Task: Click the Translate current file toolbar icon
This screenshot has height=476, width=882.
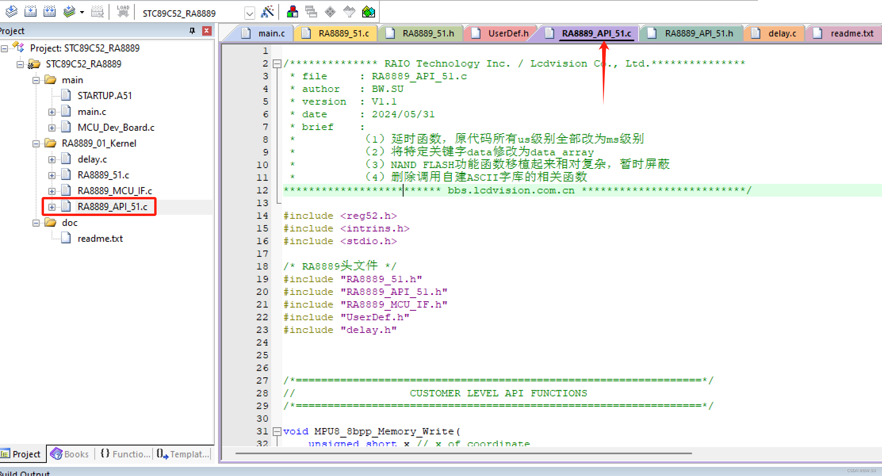Action: tap(11, 12)
